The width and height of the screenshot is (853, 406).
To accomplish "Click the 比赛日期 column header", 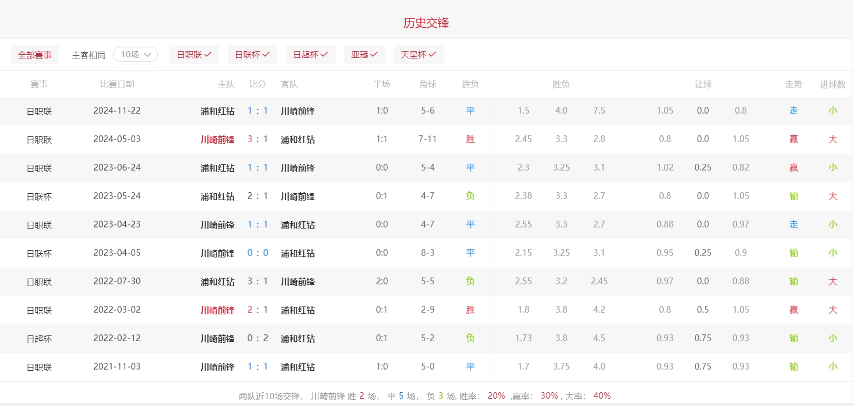I will 117,84.
